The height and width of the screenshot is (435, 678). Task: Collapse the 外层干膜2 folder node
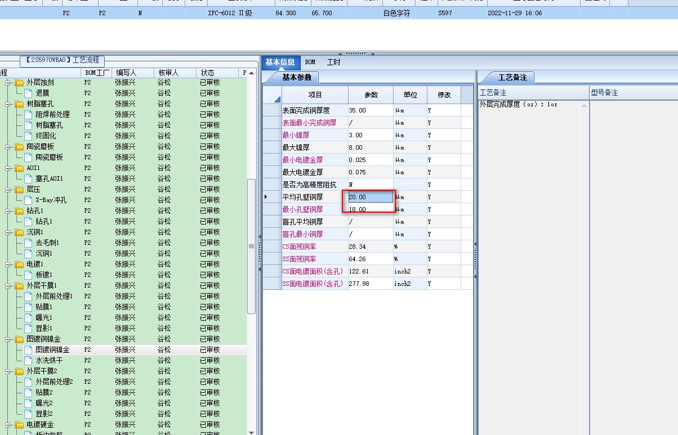8,371
